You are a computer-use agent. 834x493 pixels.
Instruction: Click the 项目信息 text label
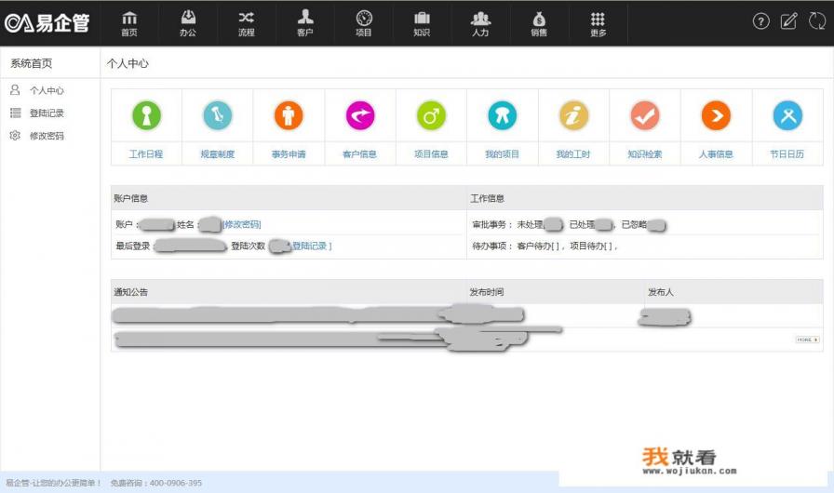click(x=431, y=154)
